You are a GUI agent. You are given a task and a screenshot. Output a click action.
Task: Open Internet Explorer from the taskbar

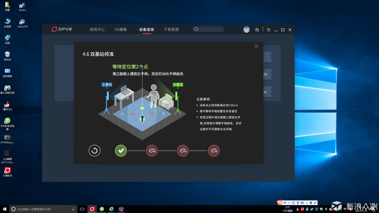pyautogui.click(x=111, y=209)
